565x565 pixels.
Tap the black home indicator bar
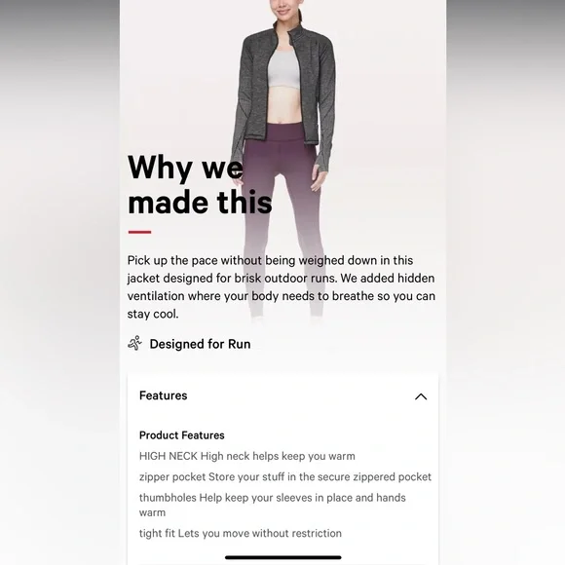coord(282,557)
